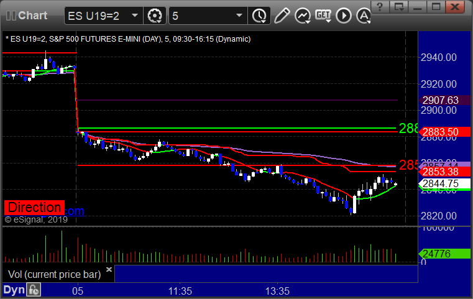This screenshot has height=299, width=473.
Task: Click the 2883.50 red price label
Action: click(440, 132)
